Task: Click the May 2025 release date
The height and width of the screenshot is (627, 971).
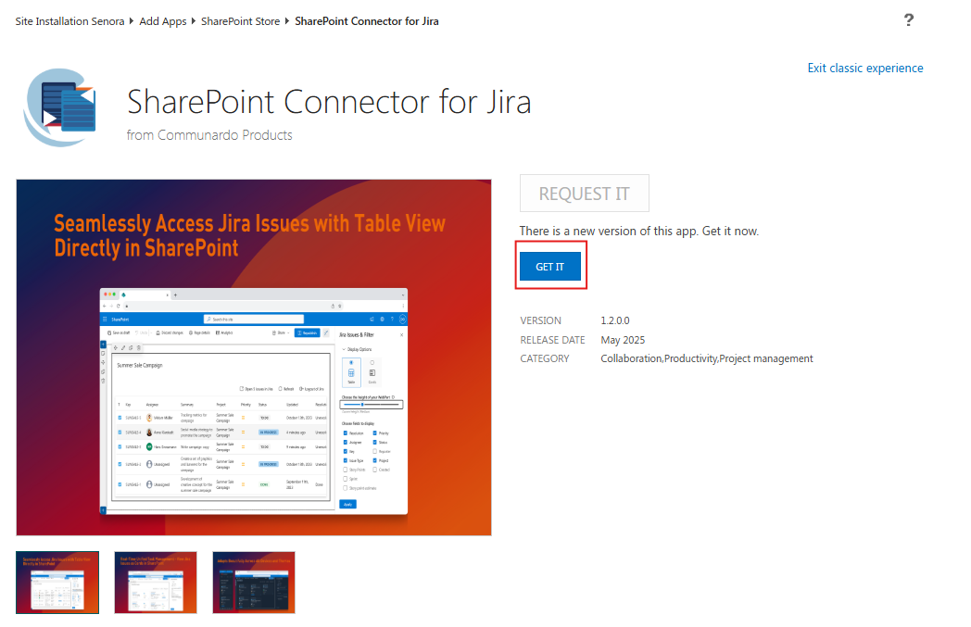Action: (623, 340)
